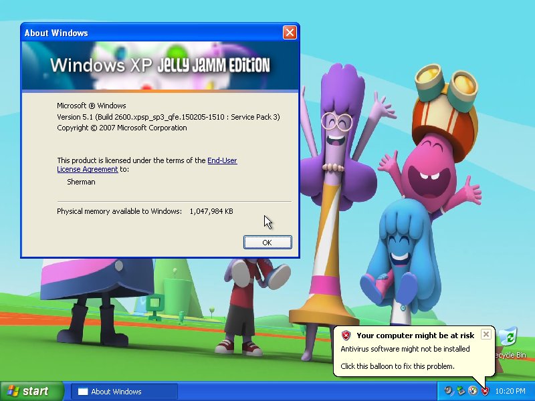Open the volume speaker tray icon

[x=449, y=391]
